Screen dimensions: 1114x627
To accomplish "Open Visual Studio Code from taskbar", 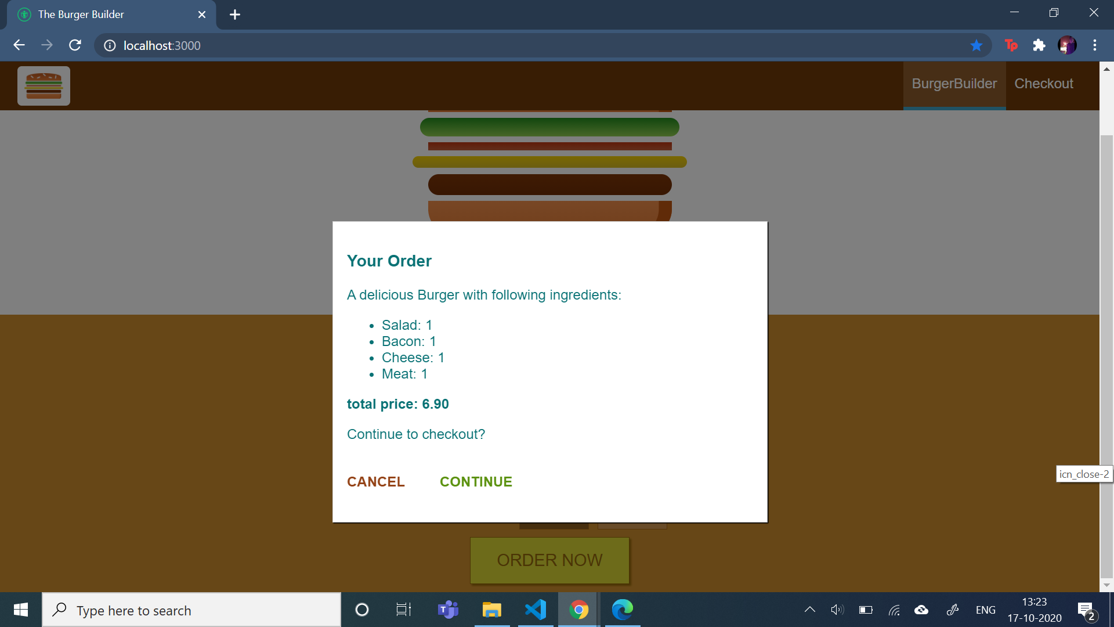I will (x=536, y=610).
